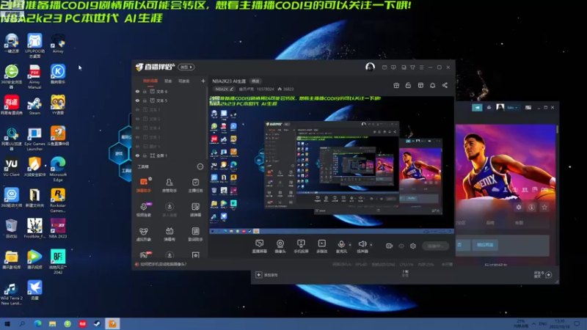Switch to the second scene tab
This screenshot has width=587, height=330.
click(168, 81)
